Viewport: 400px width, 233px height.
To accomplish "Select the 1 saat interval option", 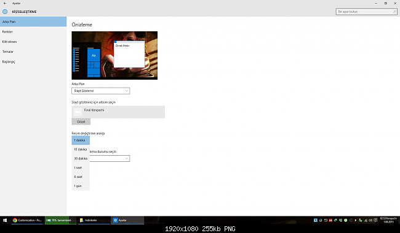I will tap(81, 168).
